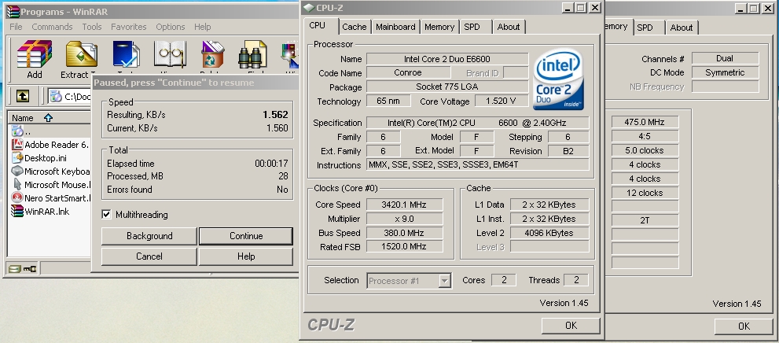The width and height of the screenshot is (779, 343).
Task: Click the Channels # value 'Dual'
Action: (x=725, y=58)
